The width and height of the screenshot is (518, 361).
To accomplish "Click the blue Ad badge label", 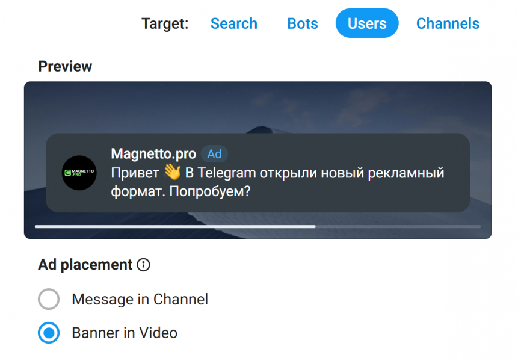I will tap(214, 154).
